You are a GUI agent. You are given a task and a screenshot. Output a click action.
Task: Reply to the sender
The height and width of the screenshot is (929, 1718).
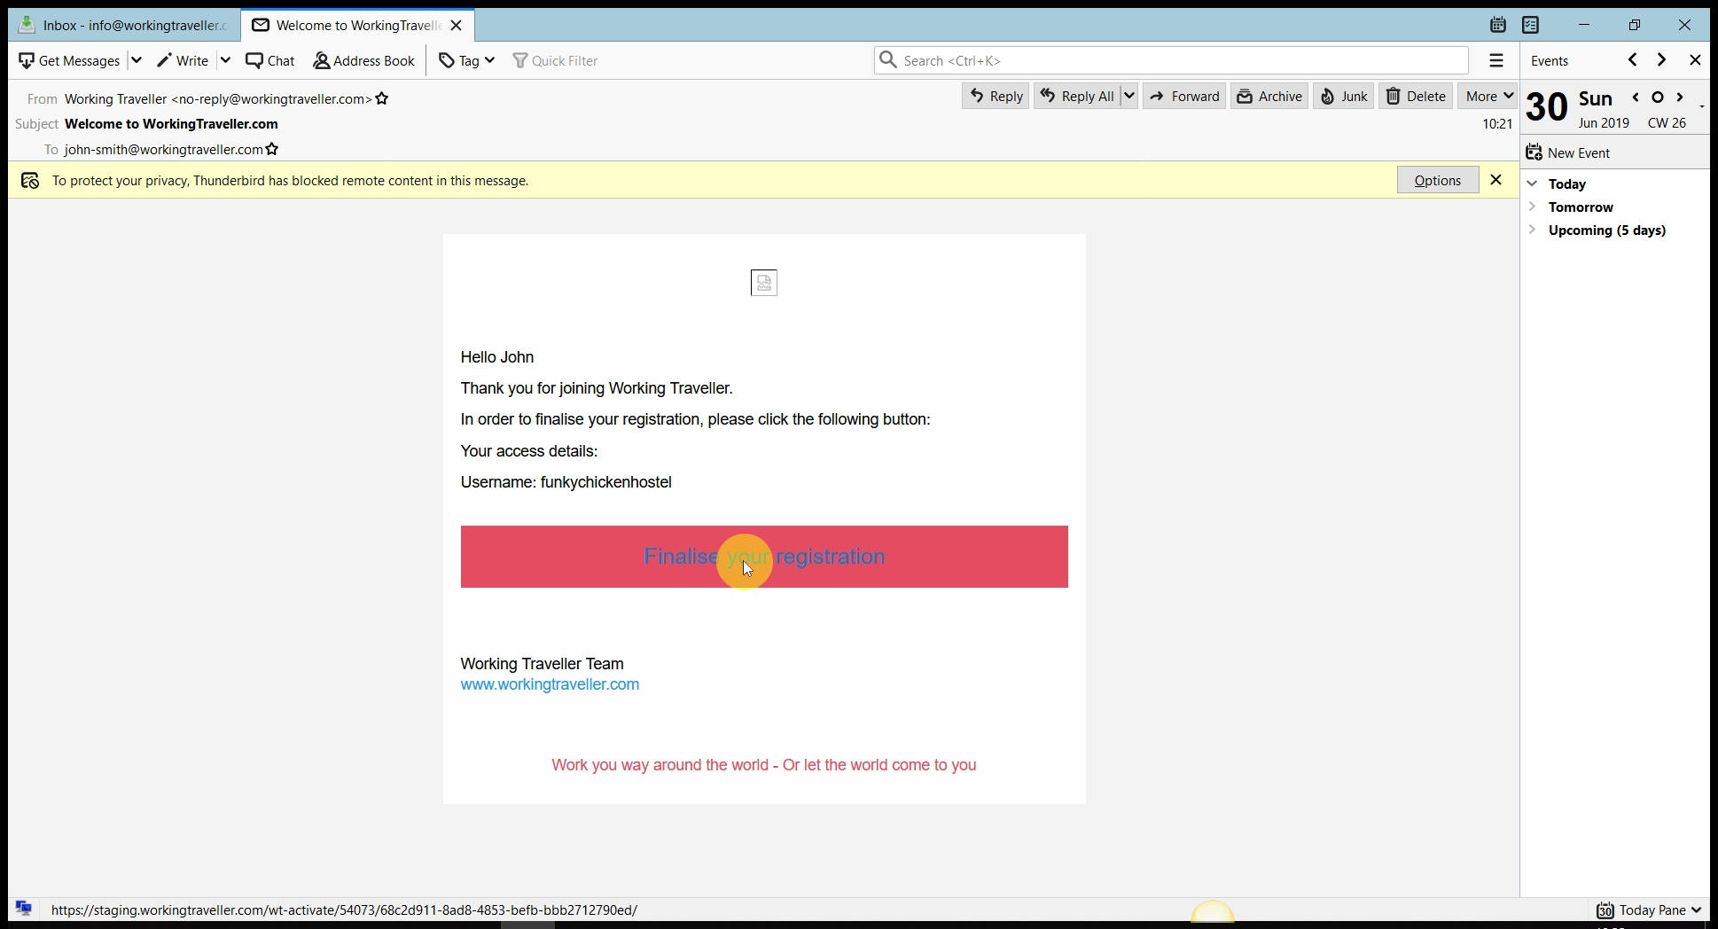(996, 96)
